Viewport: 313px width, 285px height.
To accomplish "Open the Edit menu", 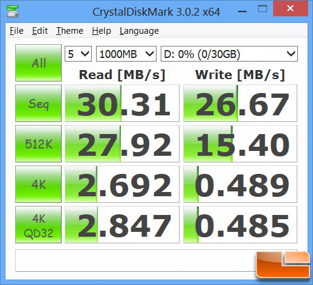I will (x=40, y=31).
